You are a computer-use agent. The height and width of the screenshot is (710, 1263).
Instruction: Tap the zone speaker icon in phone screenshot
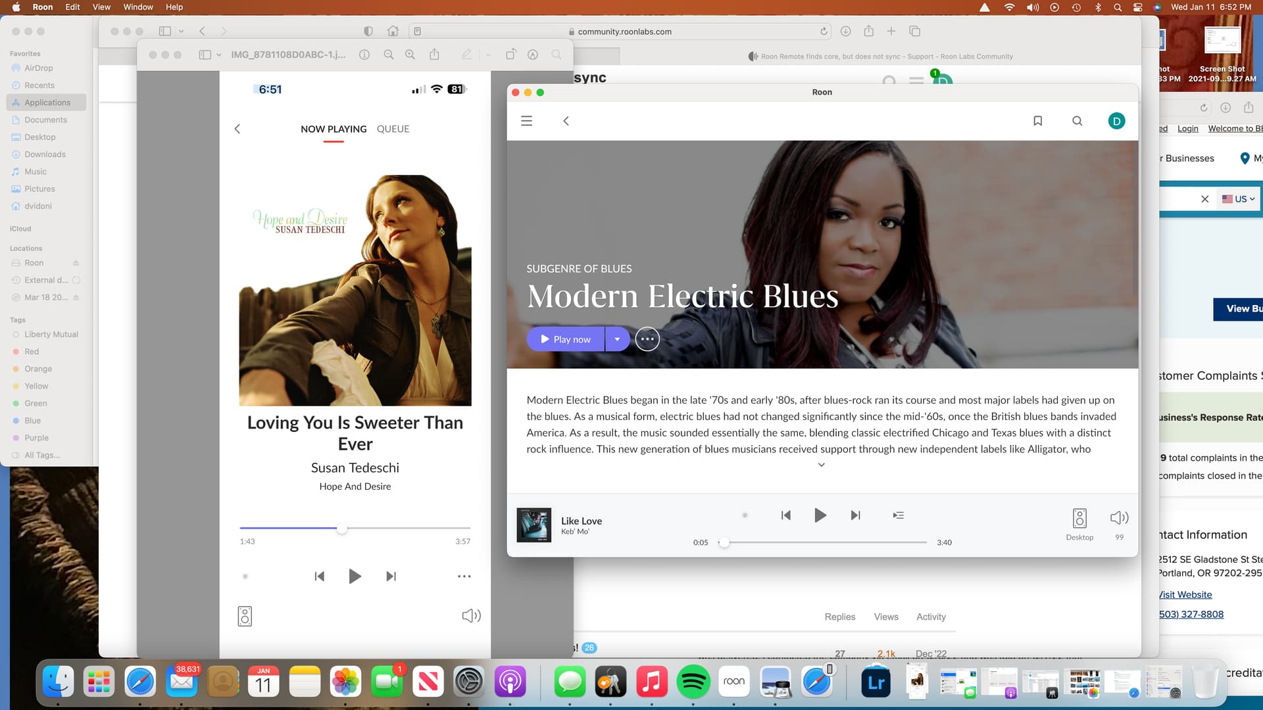(245, 616)
